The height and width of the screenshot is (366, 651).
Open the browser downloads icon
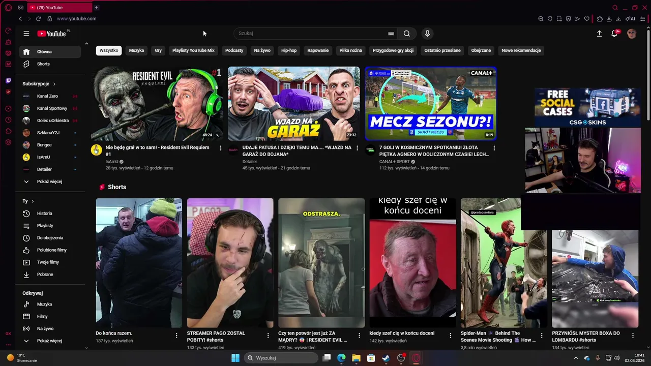tap(618, 19)
